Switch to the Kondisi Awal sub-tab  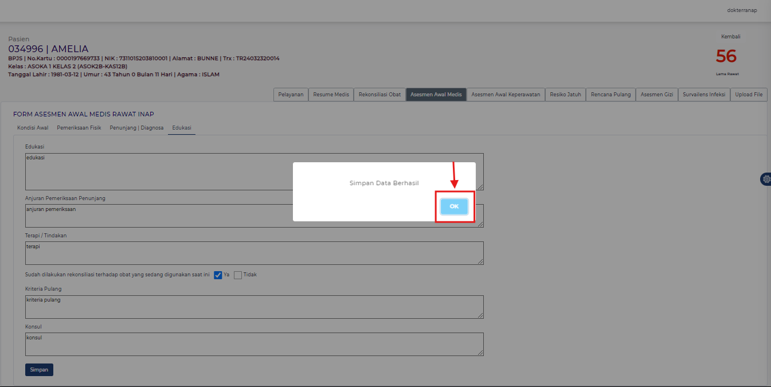click(33, 128)
